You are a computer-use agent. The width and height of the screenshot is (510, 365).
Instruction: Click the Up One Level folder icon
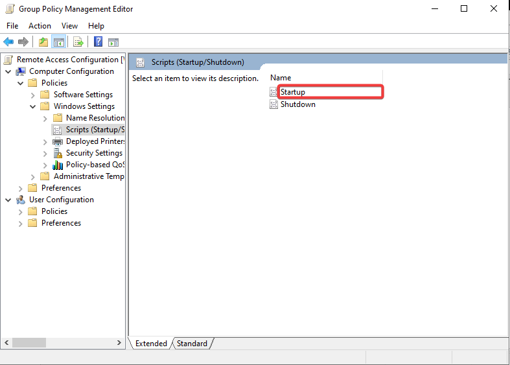tap(43, 42)
